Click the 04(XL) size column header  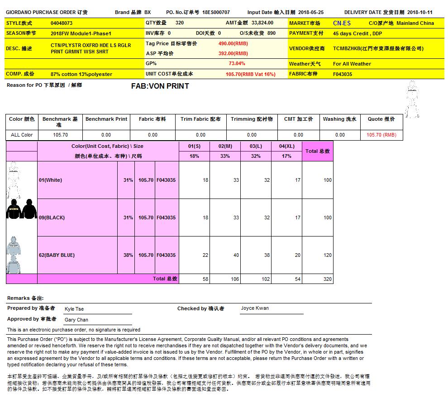pos(286,146)
